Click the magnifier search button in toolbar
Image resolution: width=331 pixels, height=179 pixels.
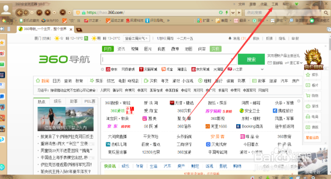click(326, 13)
